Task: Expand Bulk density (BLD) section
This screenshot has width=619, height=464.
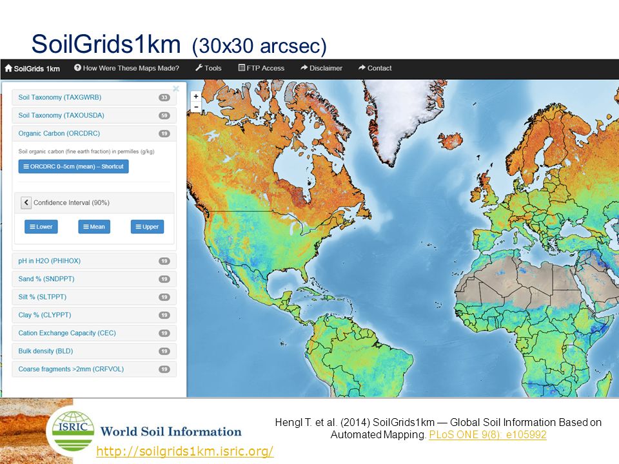Action: [94, 351]
